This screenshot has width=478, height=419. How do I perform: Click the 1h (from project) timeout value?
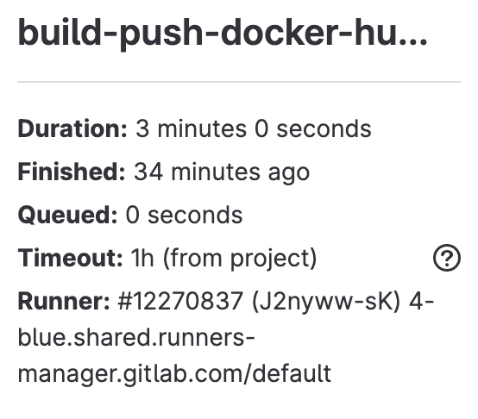(x=224, y=259)
